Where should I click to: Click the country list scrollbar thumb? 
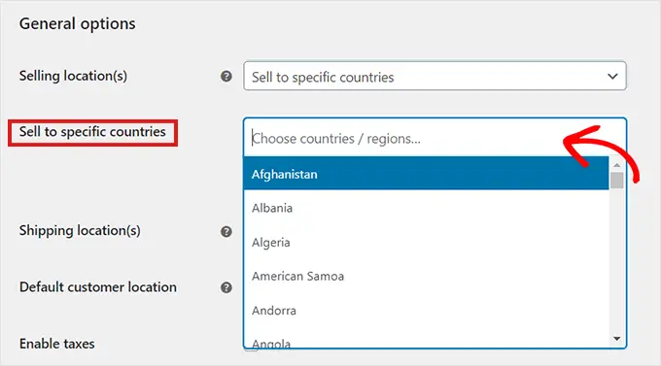pos(616,181)
